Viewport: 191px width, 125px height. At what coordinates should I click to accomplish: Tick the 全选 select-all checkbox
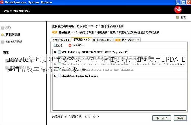55,45
